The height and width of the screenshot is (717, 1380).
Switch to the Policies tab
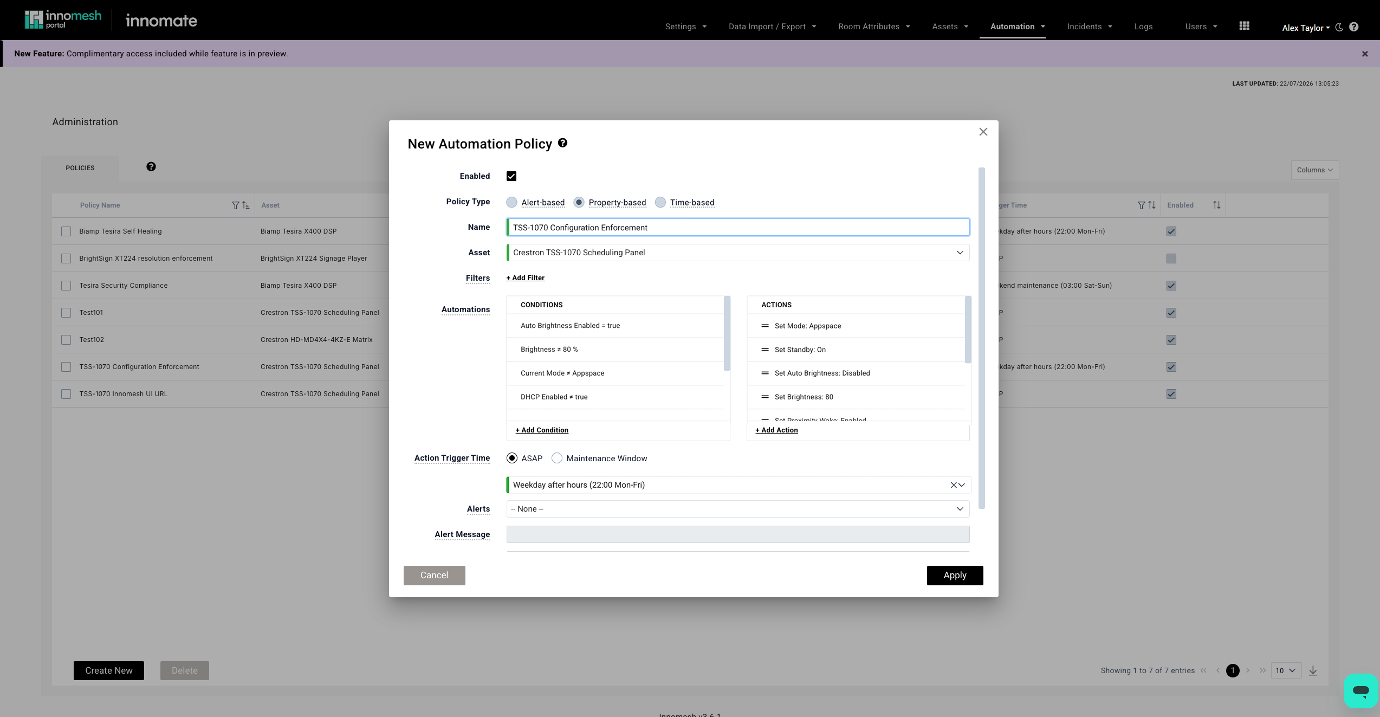click(x=80, y=168)
